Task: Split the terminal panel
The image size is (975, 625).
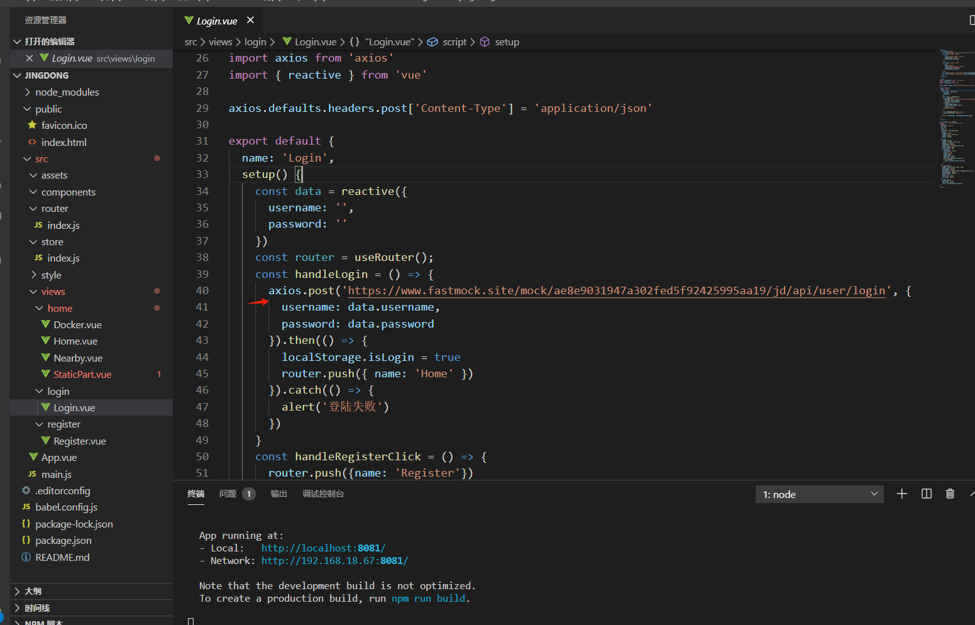Action: pyautogui.click(x=927, y=494)
